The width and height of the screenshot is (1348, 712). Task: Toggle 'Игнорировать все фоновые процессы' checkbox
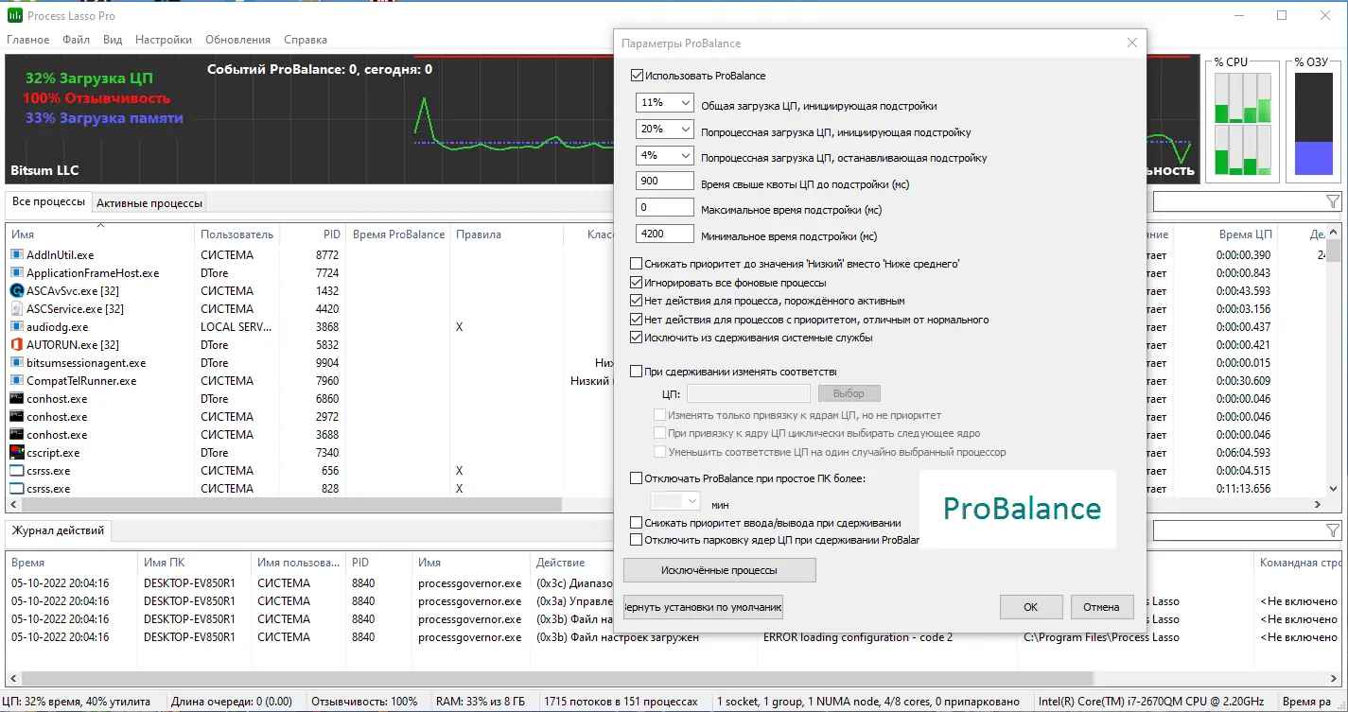point(637,283)
